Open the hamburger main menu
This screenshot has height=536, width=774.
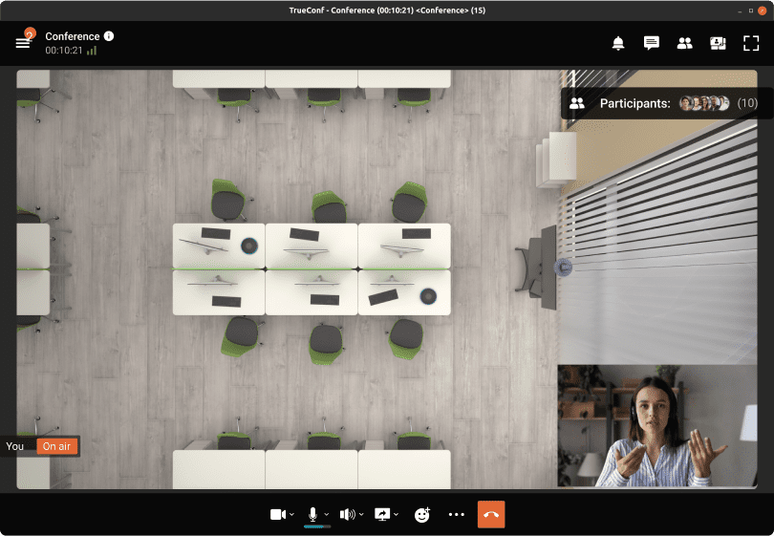pyautogui.click(x=23, y=43)
